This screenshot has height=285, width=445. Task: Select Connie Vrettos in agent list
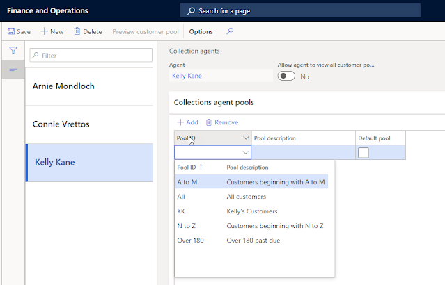pyautogui.click(x=89, y=124)
